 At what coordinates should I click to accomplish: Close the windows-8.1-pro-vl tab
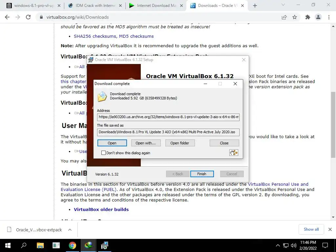click(x=59, y=6)
